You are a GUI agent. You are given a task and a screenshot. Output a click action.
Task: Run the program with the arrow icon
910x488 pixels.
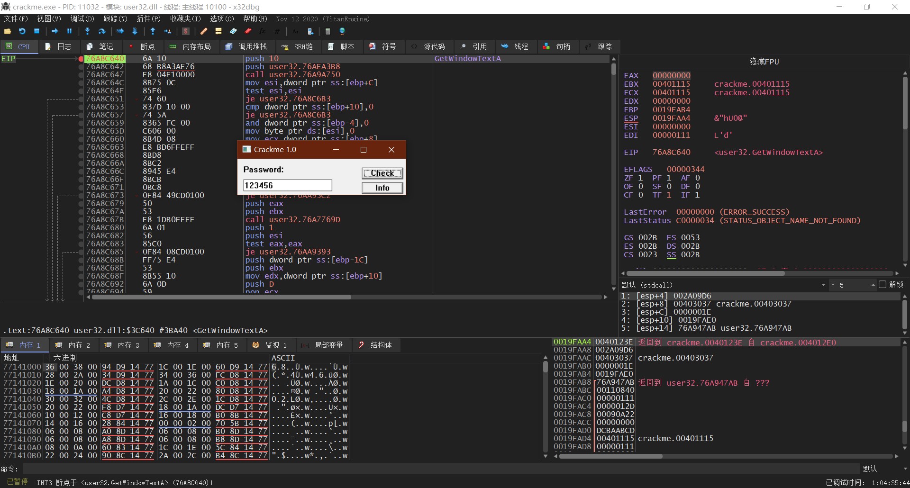coord(55,31)
